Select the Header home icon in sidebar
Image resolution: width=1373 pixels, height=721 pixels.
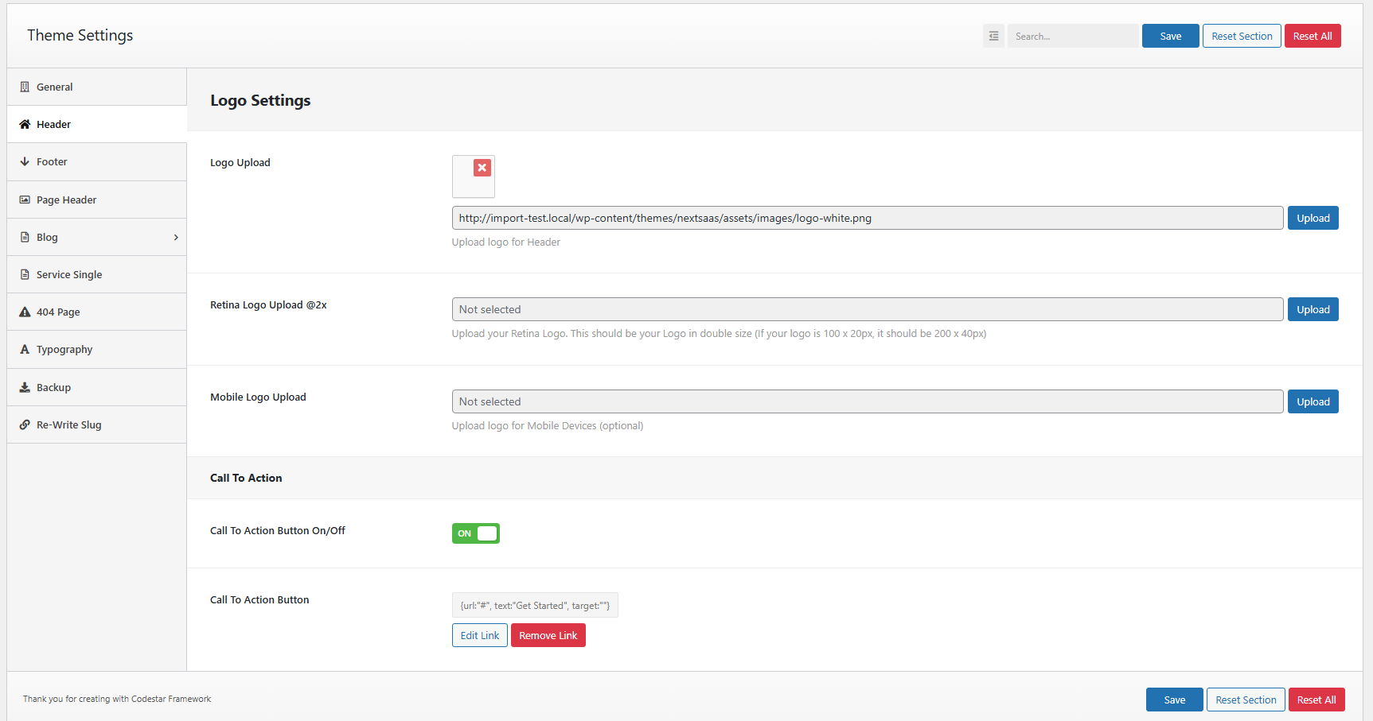pos(25,124)
